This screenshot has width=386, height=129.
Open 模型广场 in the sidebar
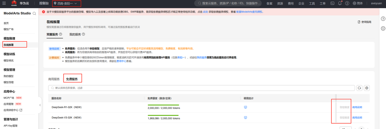point(8,29)
